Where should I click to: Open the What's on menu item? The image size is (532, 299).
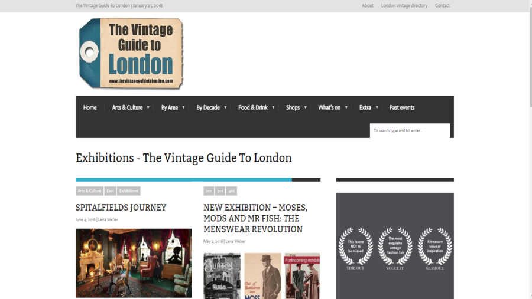(329, 107)
